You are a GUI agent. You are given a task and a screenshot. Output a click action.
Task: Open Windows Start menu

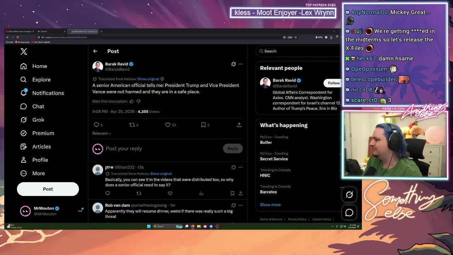tap(149, 226)
